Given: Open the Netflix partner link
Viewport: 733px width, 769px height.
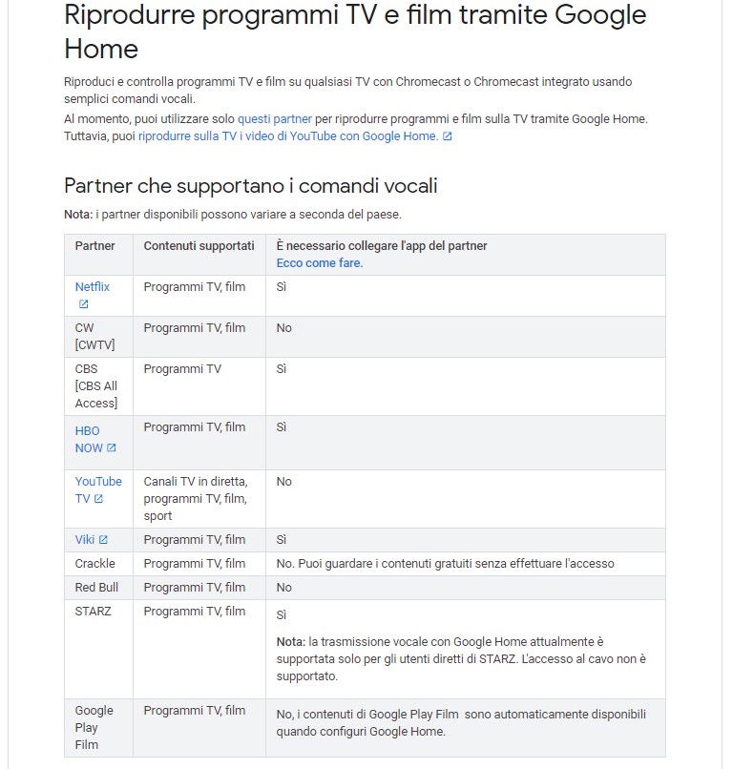Looking at the screenshot, I should pyautogui.click(x=93, y=287).
